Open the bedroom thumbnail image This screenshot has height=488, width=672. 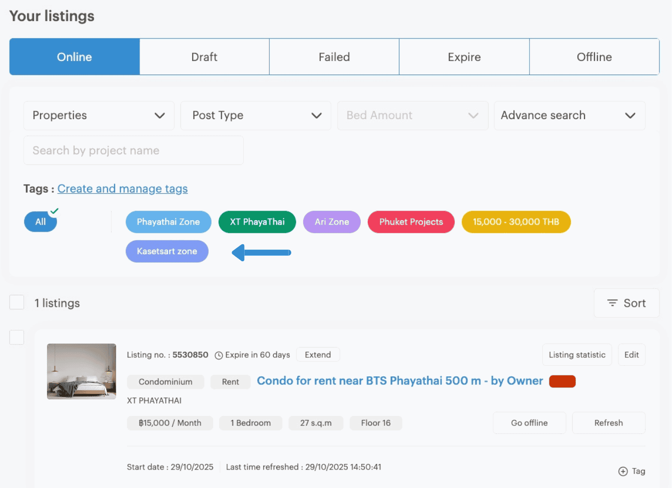point(81,371)
